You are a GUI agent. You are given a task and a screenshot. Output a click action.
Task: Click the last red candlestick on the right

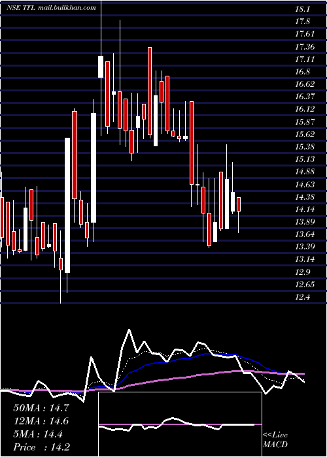point(239,204)
